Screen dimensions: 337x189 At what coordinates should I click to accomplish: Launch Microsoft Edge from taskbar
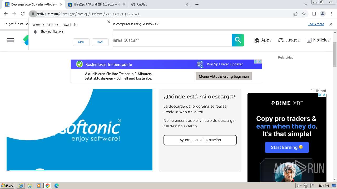[57, 186]
